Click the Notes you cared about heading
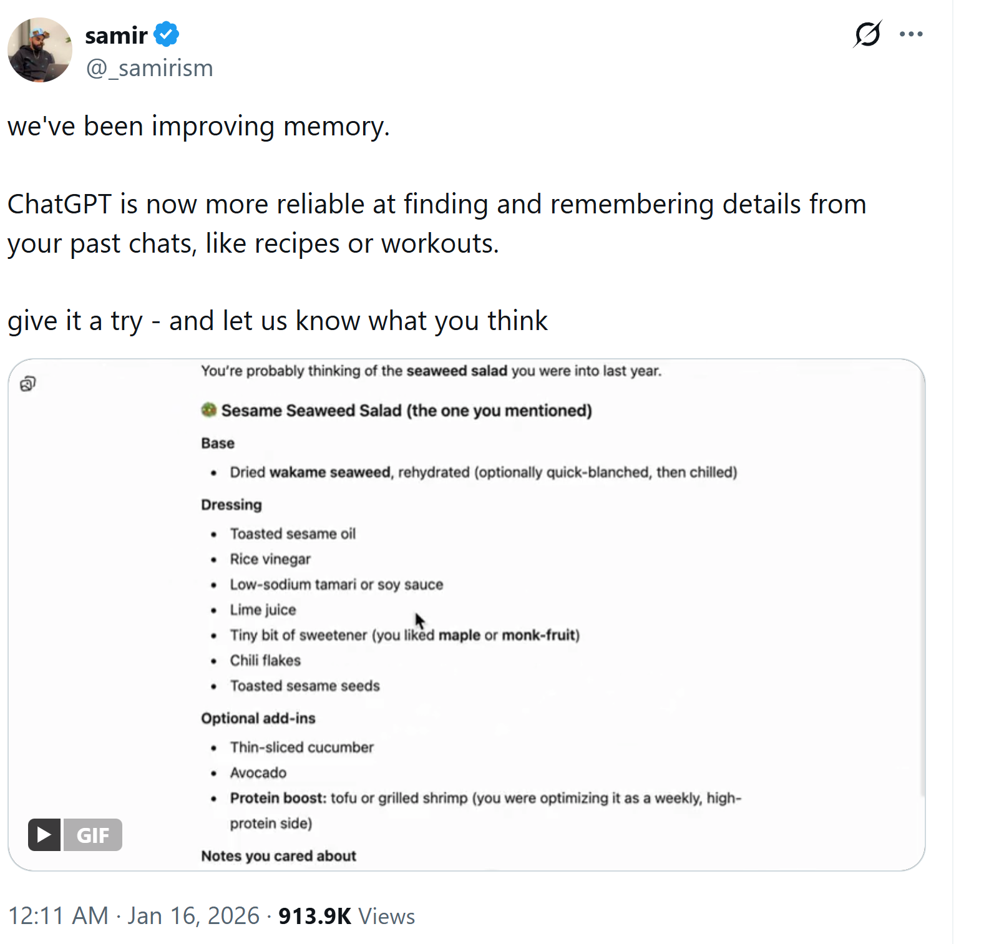The height and width of the screenshot is (944, 994). (x=278, y=856)
